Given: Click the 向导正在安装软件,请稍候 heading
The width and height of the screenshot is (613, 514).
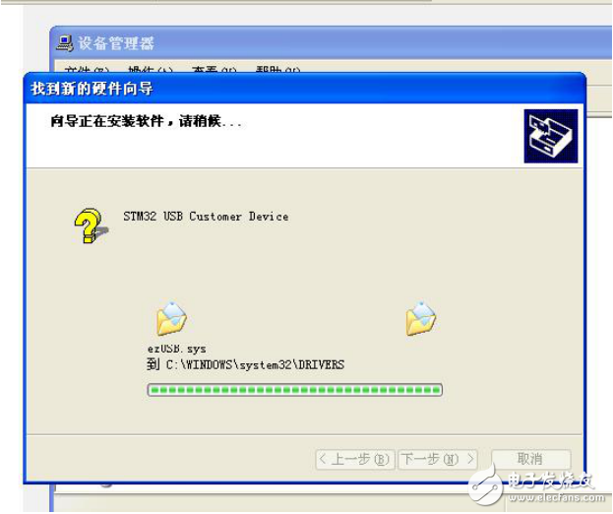Looking at the screenshot, I should tap(147, 121).
